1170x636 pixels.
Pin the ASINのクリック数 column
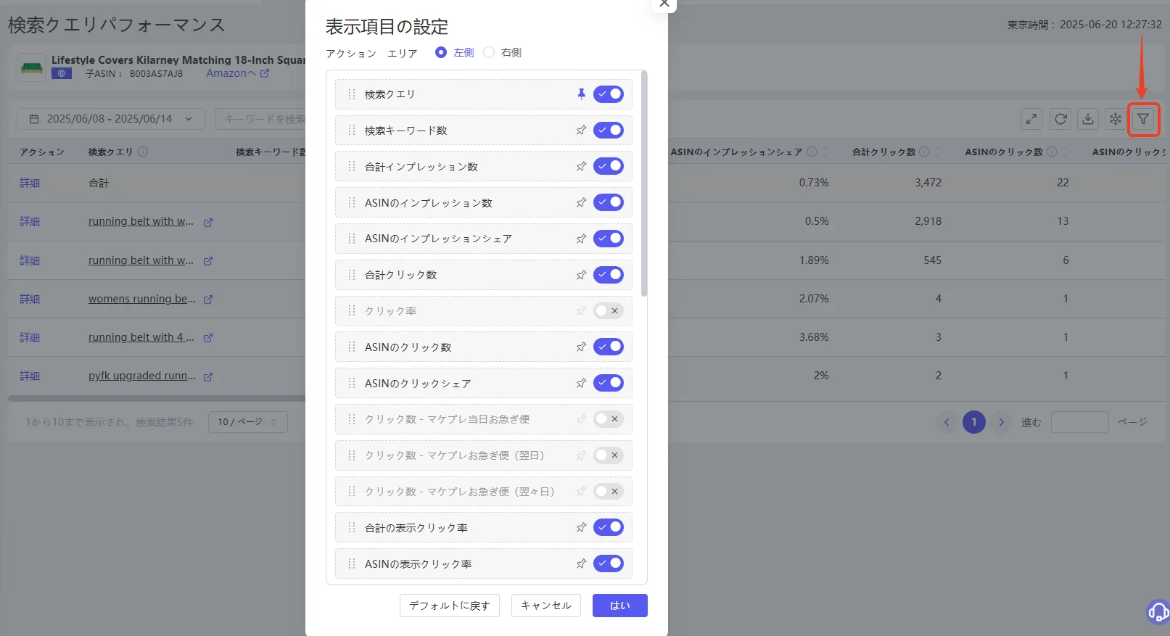click(x=581, y=347)
